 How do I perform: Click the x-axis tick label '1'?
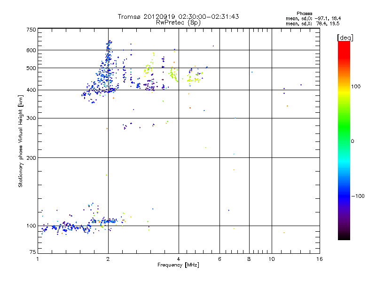point(38,259)
